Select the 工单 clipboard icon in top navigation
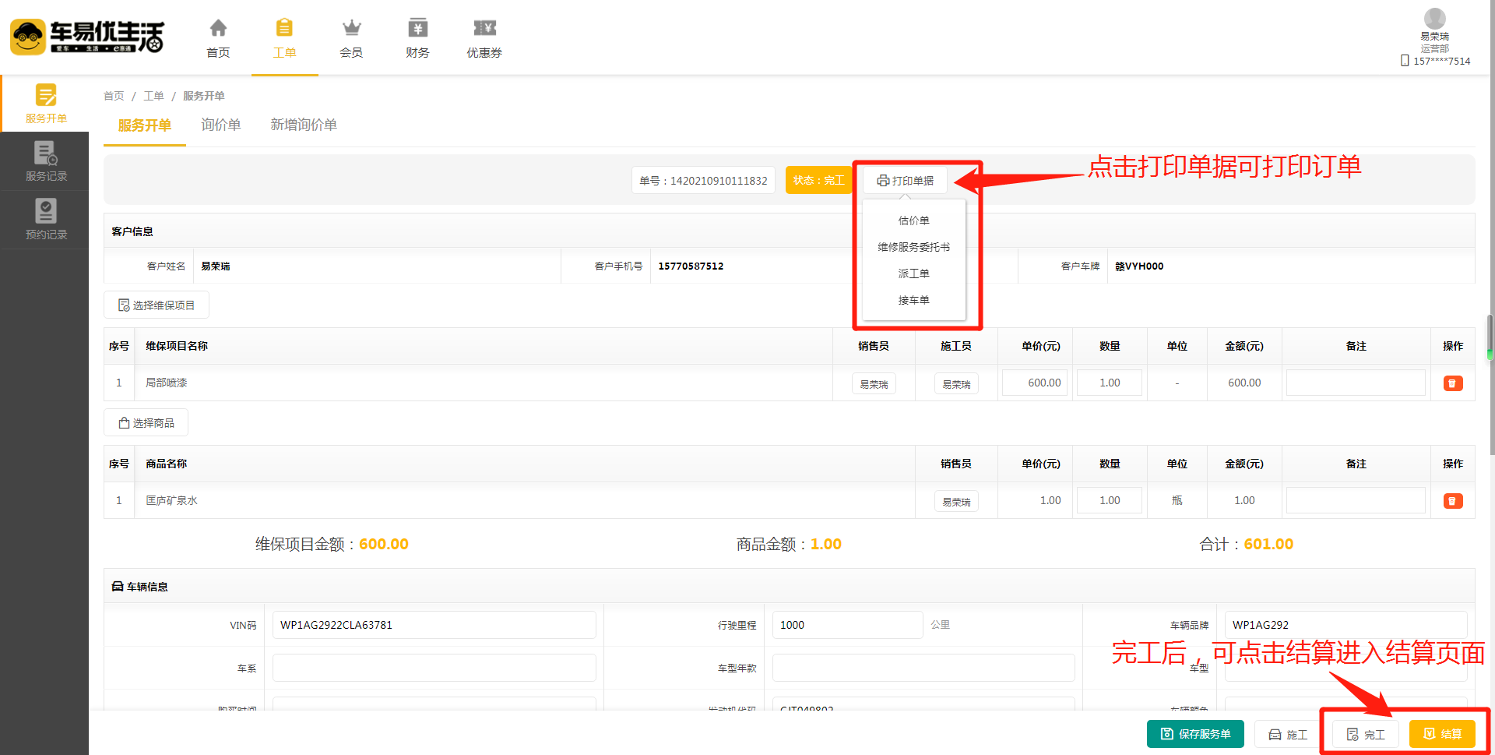1495x755 pixels. [285, 29]
